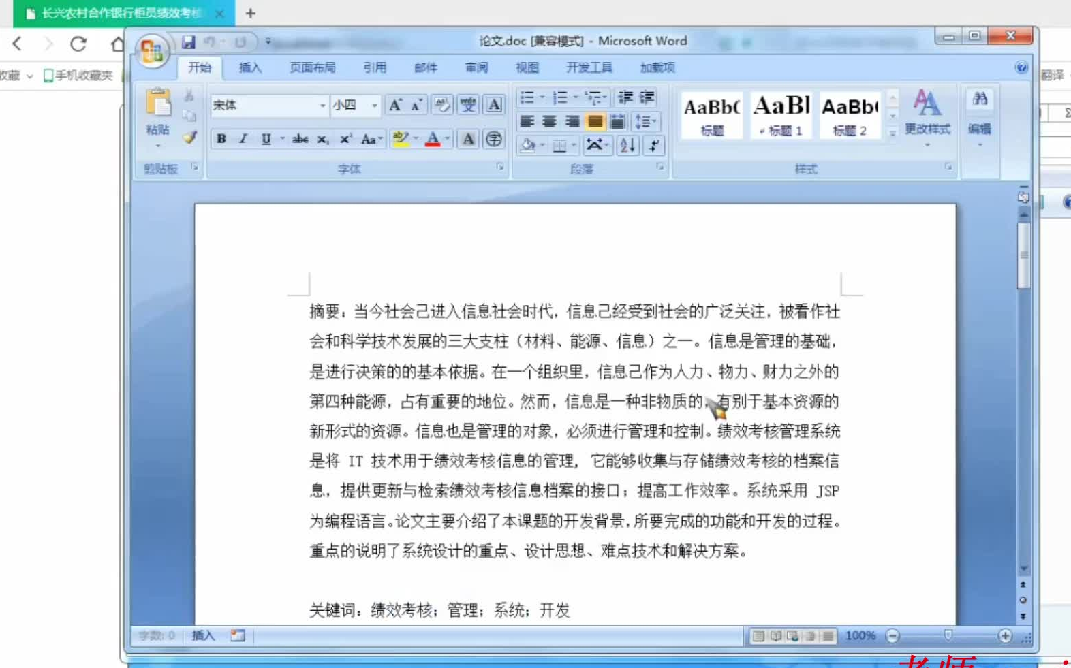Toggle show paragraph marks

(x=653, y=145)
